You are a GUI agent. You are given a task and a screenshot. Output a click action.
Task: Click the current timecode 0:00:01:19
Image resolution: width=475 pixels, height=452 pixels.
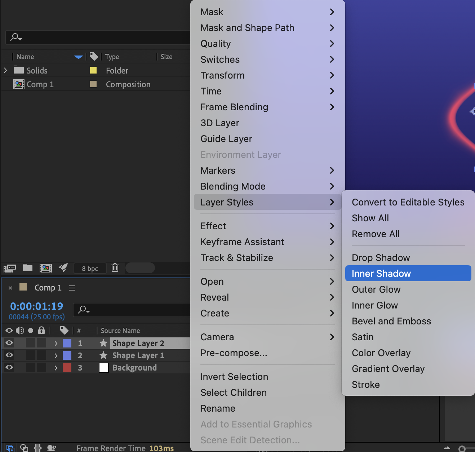[36, 306]
